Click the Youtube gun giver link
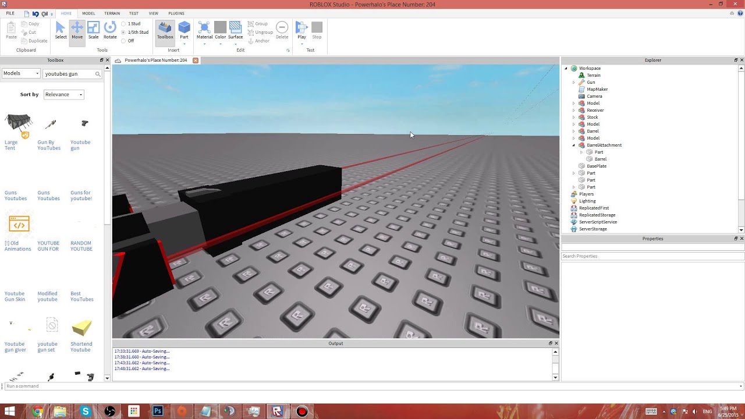The height and width of the screenshot is (419, 745). pyautogui.click(x=15, y=347)
